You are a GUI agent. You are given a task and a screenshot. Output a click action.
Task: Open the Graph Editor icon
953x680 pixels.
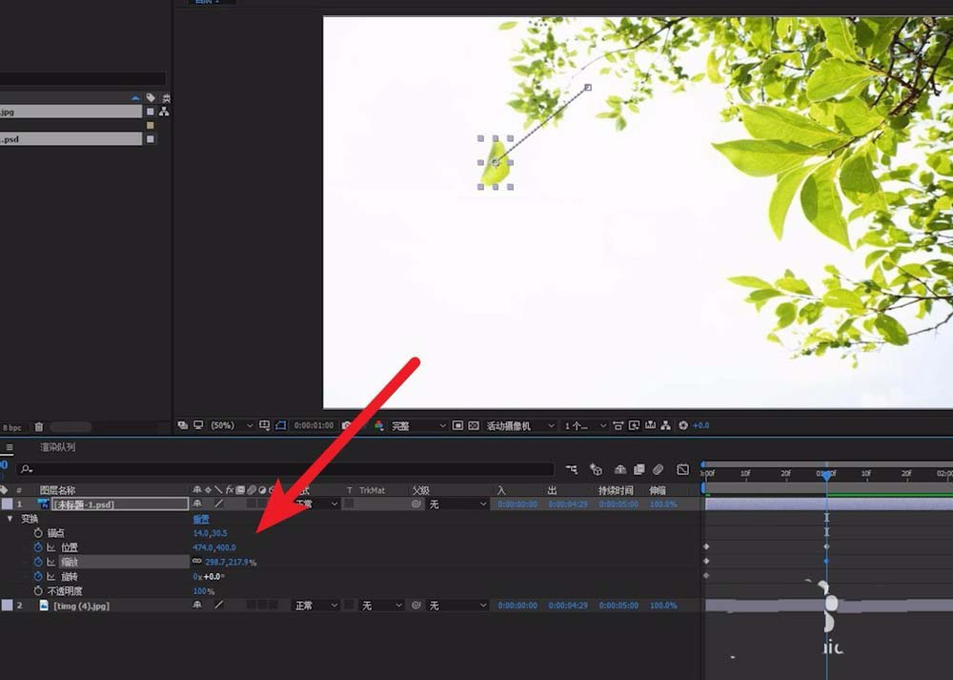(x=683, y=469)
